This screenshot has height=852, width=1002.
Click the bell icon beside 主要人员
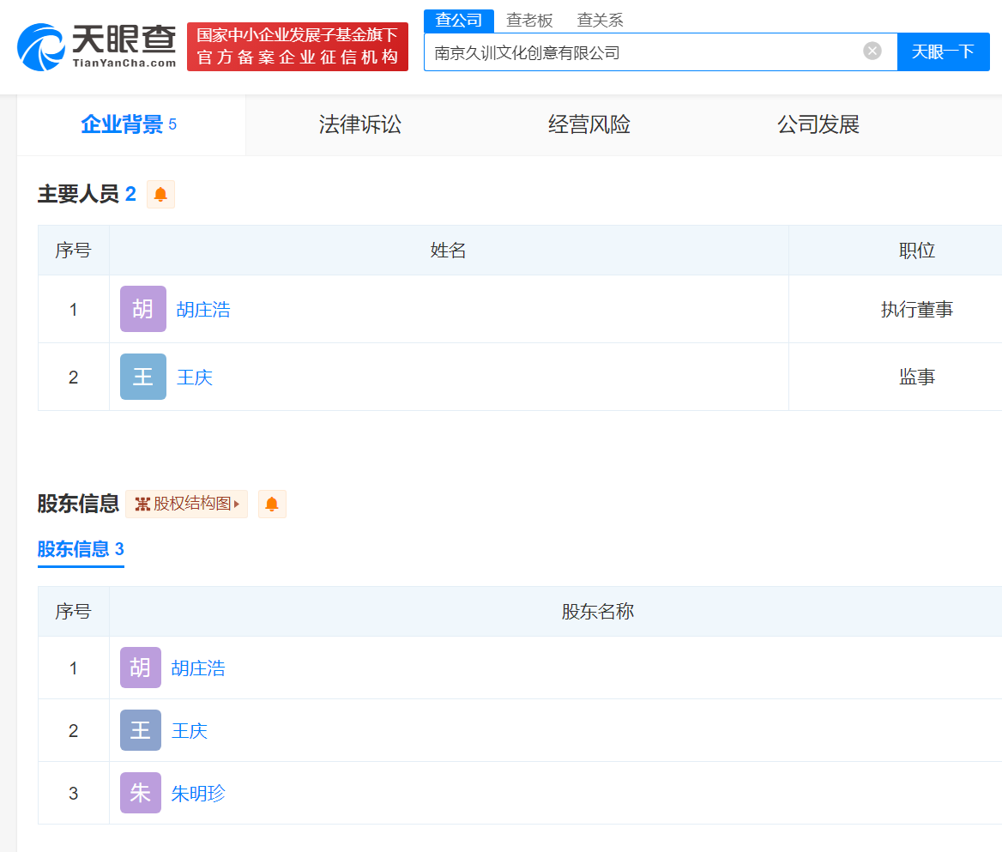[x=160, y=195]
